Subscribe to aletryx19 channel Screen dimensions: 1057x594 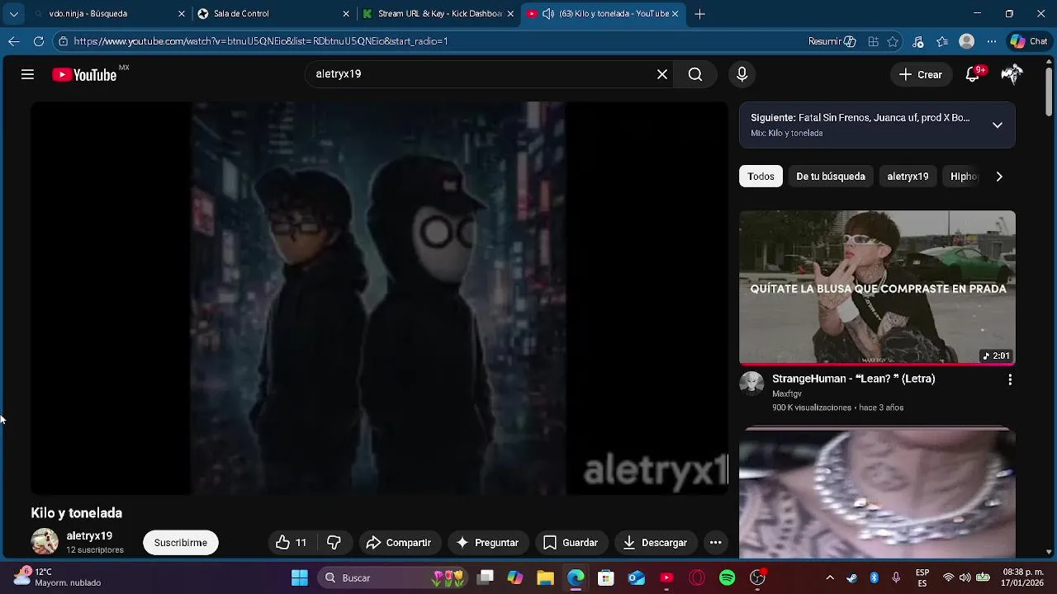click(180, 542)
